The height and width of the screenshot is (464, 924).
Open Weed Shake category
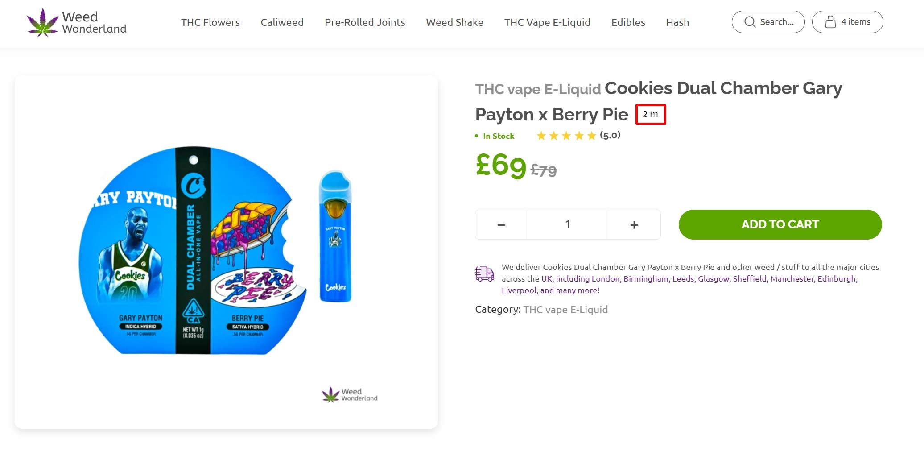click(454, 22)
